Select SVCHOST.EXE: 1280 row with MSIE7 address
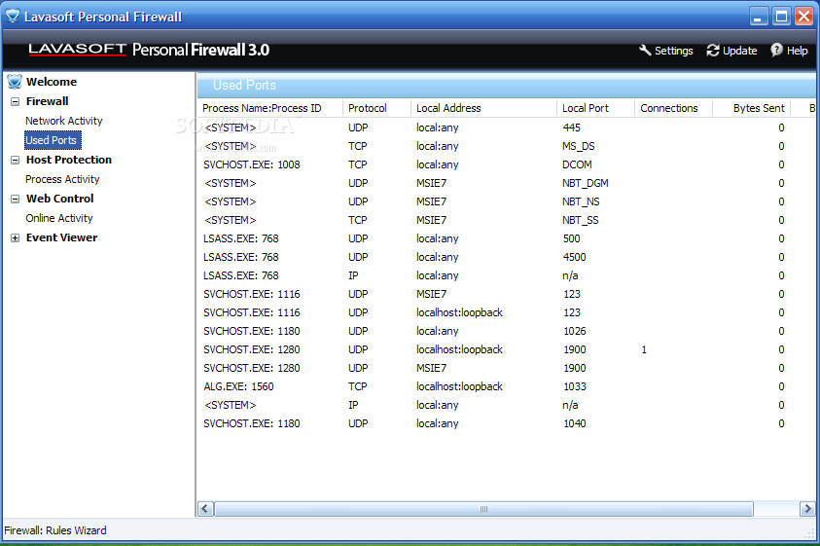 [x=506, y=368]
